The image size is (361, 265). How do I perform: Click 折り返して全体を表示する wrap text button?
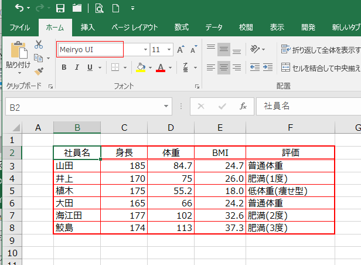tap(319, 50)
